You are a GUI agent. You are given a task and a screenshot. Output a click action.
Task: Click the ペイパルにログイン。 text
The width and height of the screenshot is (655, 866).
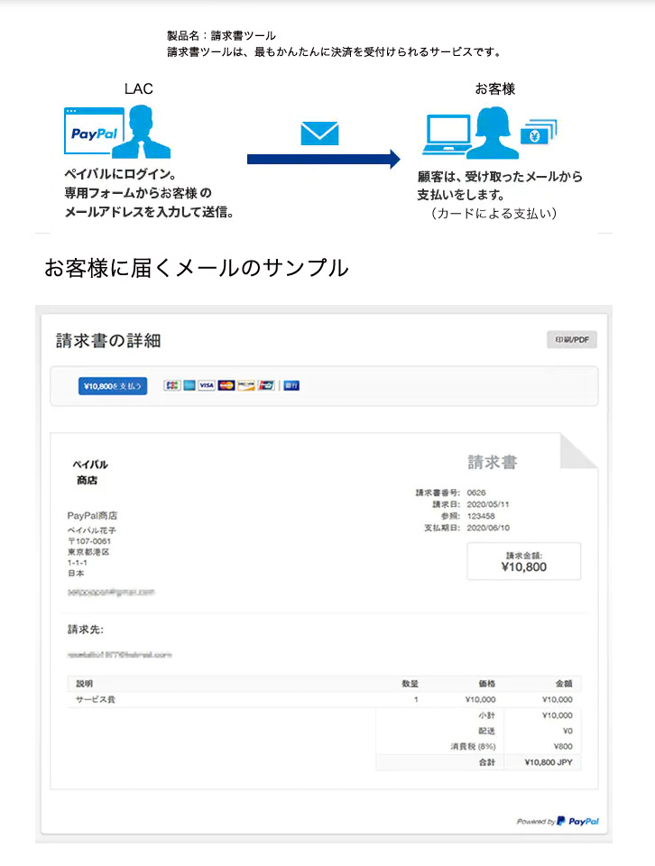(120, 174)
